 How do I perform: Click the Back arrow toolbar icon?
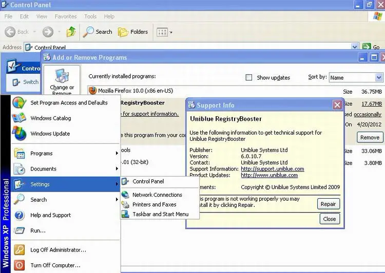10,32
